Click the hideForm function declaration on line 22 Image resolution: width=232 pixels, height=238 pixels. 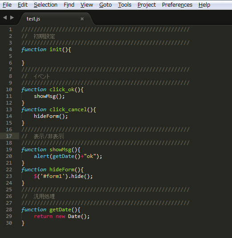point(52,169)
